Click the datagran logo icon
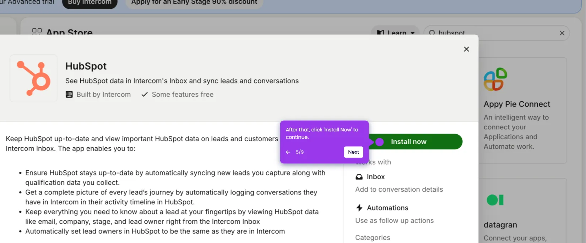Viewport: 586px width, 243px height. (495, 200)
